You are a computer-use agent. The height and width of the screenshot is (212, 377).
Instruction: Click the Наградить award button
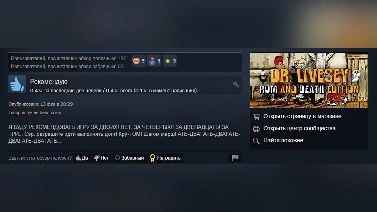[x=165, y=158]
